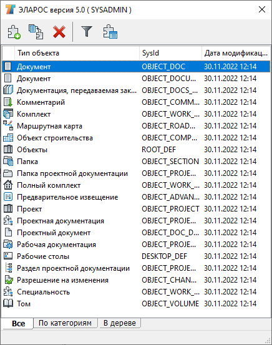Screen dimensions: 272x345
Task: Select the Проектный документ entry
Action: pyautogui.click(x=136, y=233)
